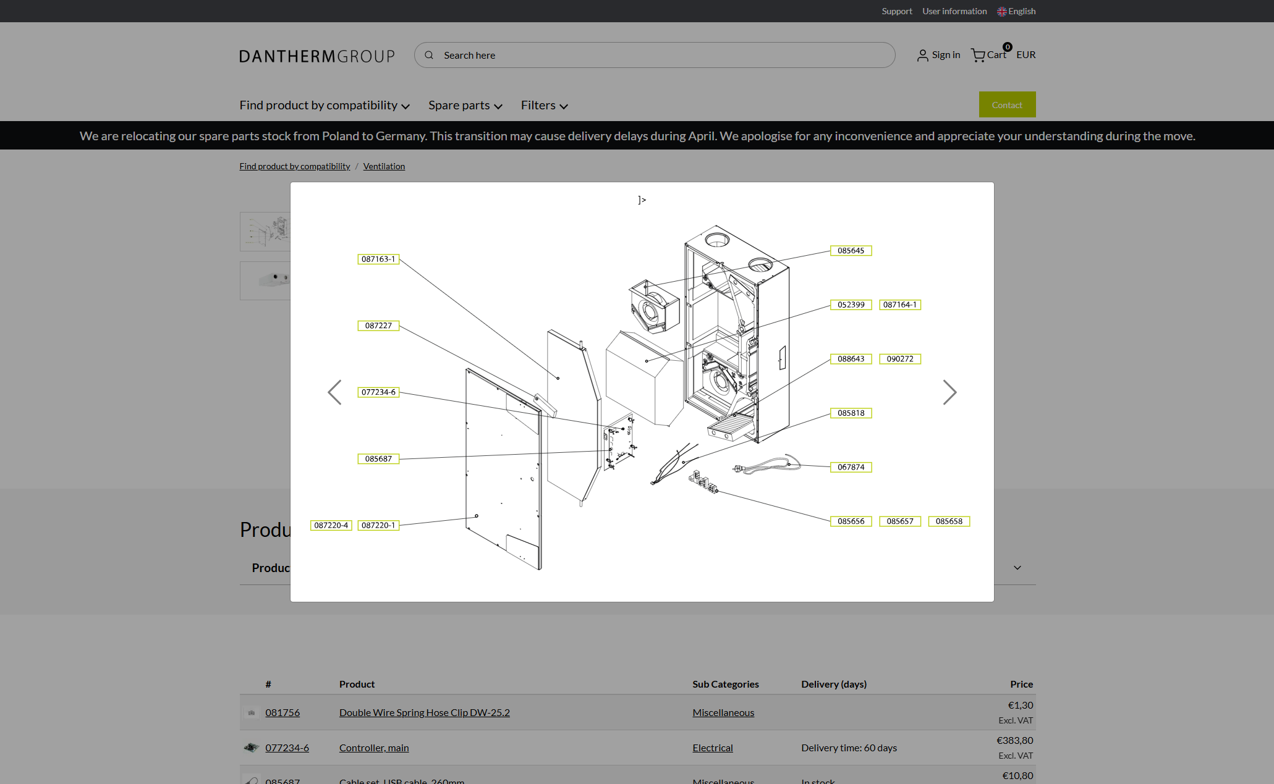1274x784 pixels.
Task: Open product number 077234-6 link in table
Action: pyautogui.click(x=287, y=748)
